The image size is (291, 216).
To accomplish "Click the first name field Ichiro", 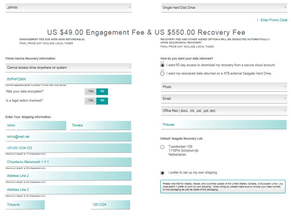I will tap(36, 125).
